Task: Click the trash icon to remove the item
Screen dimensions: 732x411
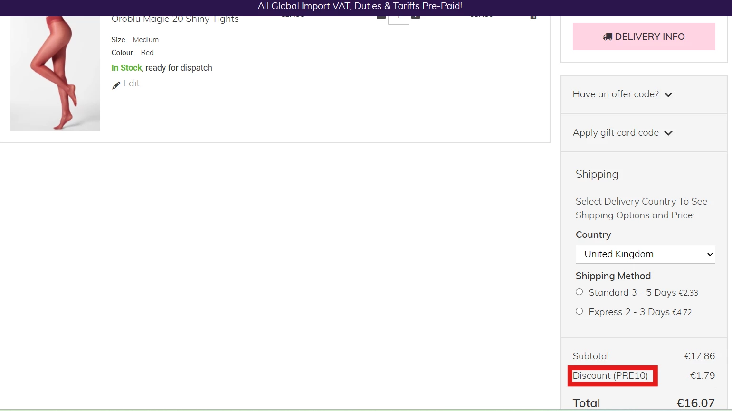Action: click(533, 17)
